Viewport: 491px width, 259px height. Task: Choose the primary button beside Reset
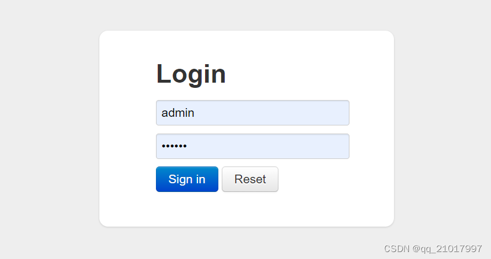(x=187, y=179)
